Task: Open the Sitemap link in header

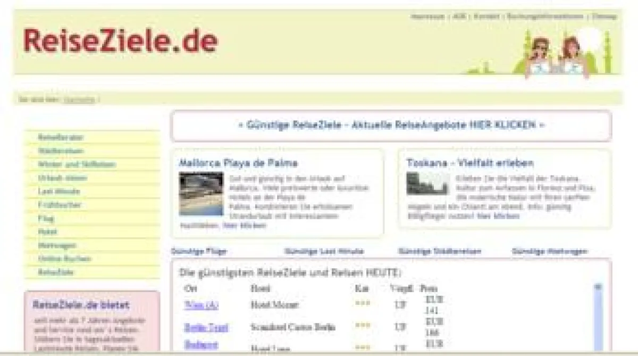Action: (605, 16)
